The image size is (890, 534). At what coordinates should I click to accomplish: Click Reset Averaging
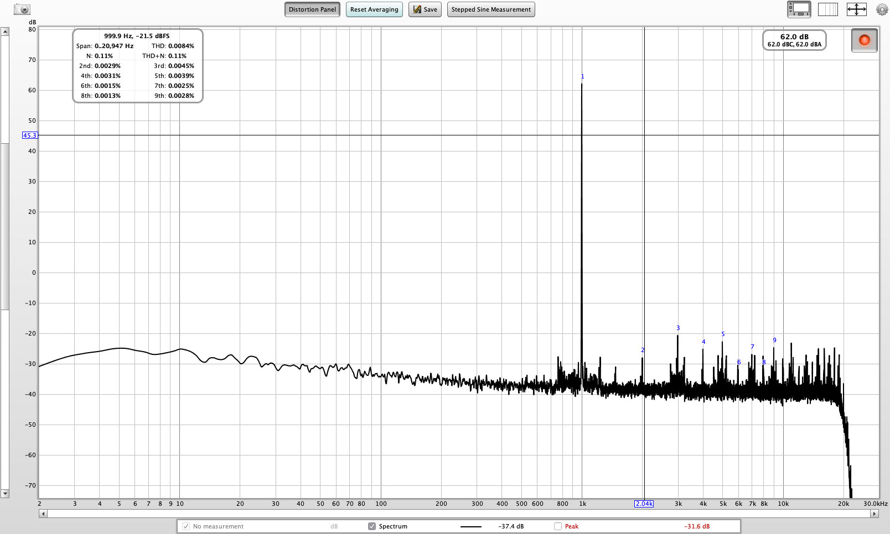(x=374, y=9)
